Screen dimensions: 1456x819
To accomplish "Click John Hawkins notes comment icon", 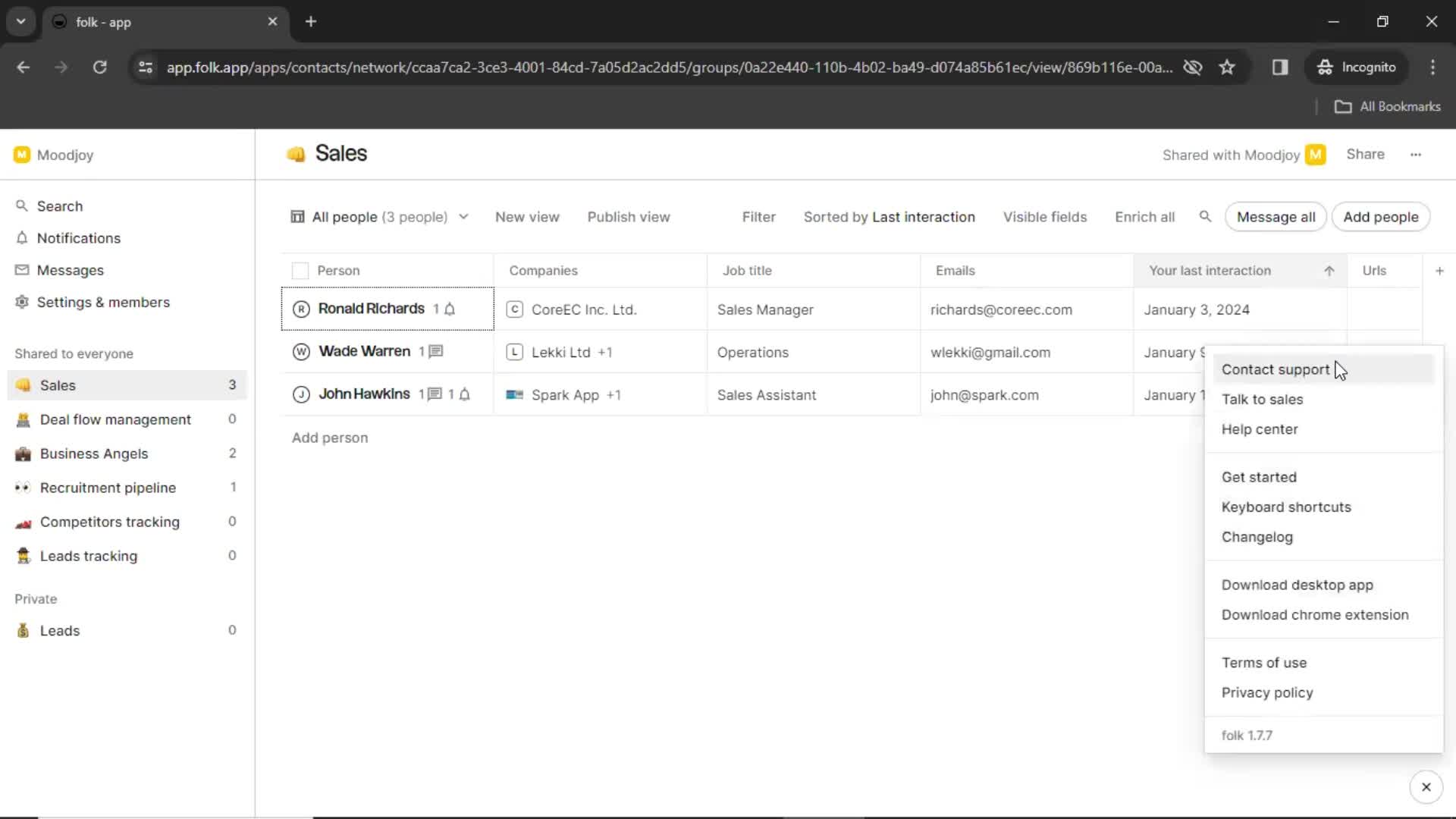I will pos(435,394).
